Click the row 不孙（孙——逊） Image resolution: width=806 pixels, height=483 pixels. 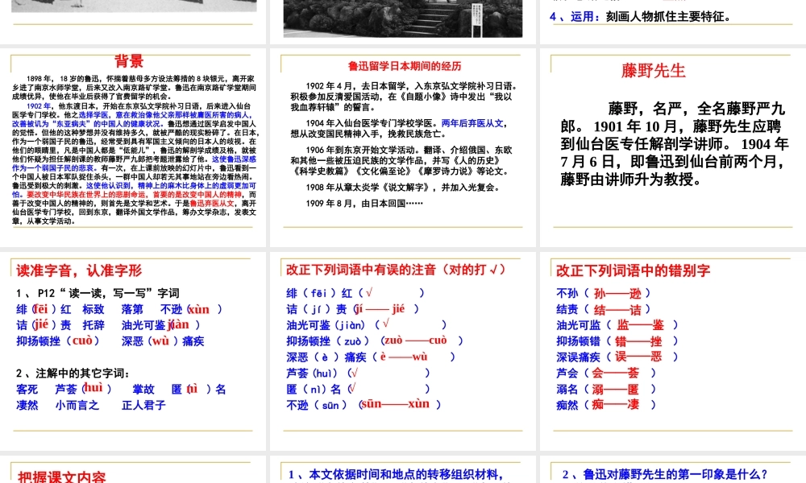(x=604, y=293)
